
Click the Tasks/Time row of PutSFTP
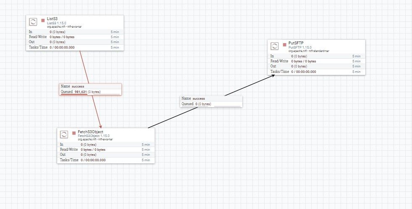click(316, 72)
